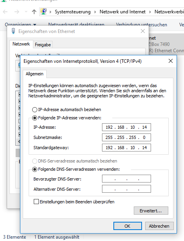Close the TCP/IPv4 properties dialog
The width and height of the screenshot is (184, 241).
[171, 61]
